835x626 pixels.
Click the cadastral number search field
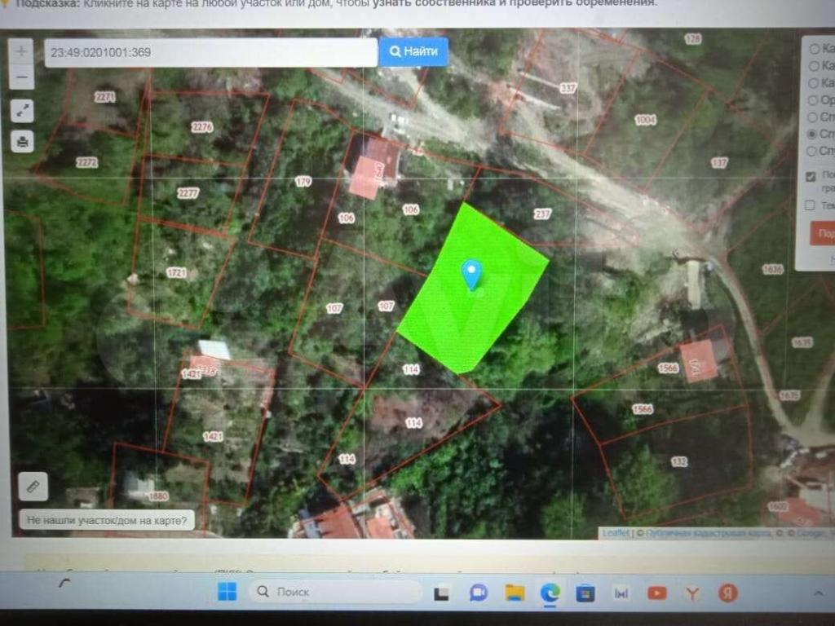tap(210, 53)
